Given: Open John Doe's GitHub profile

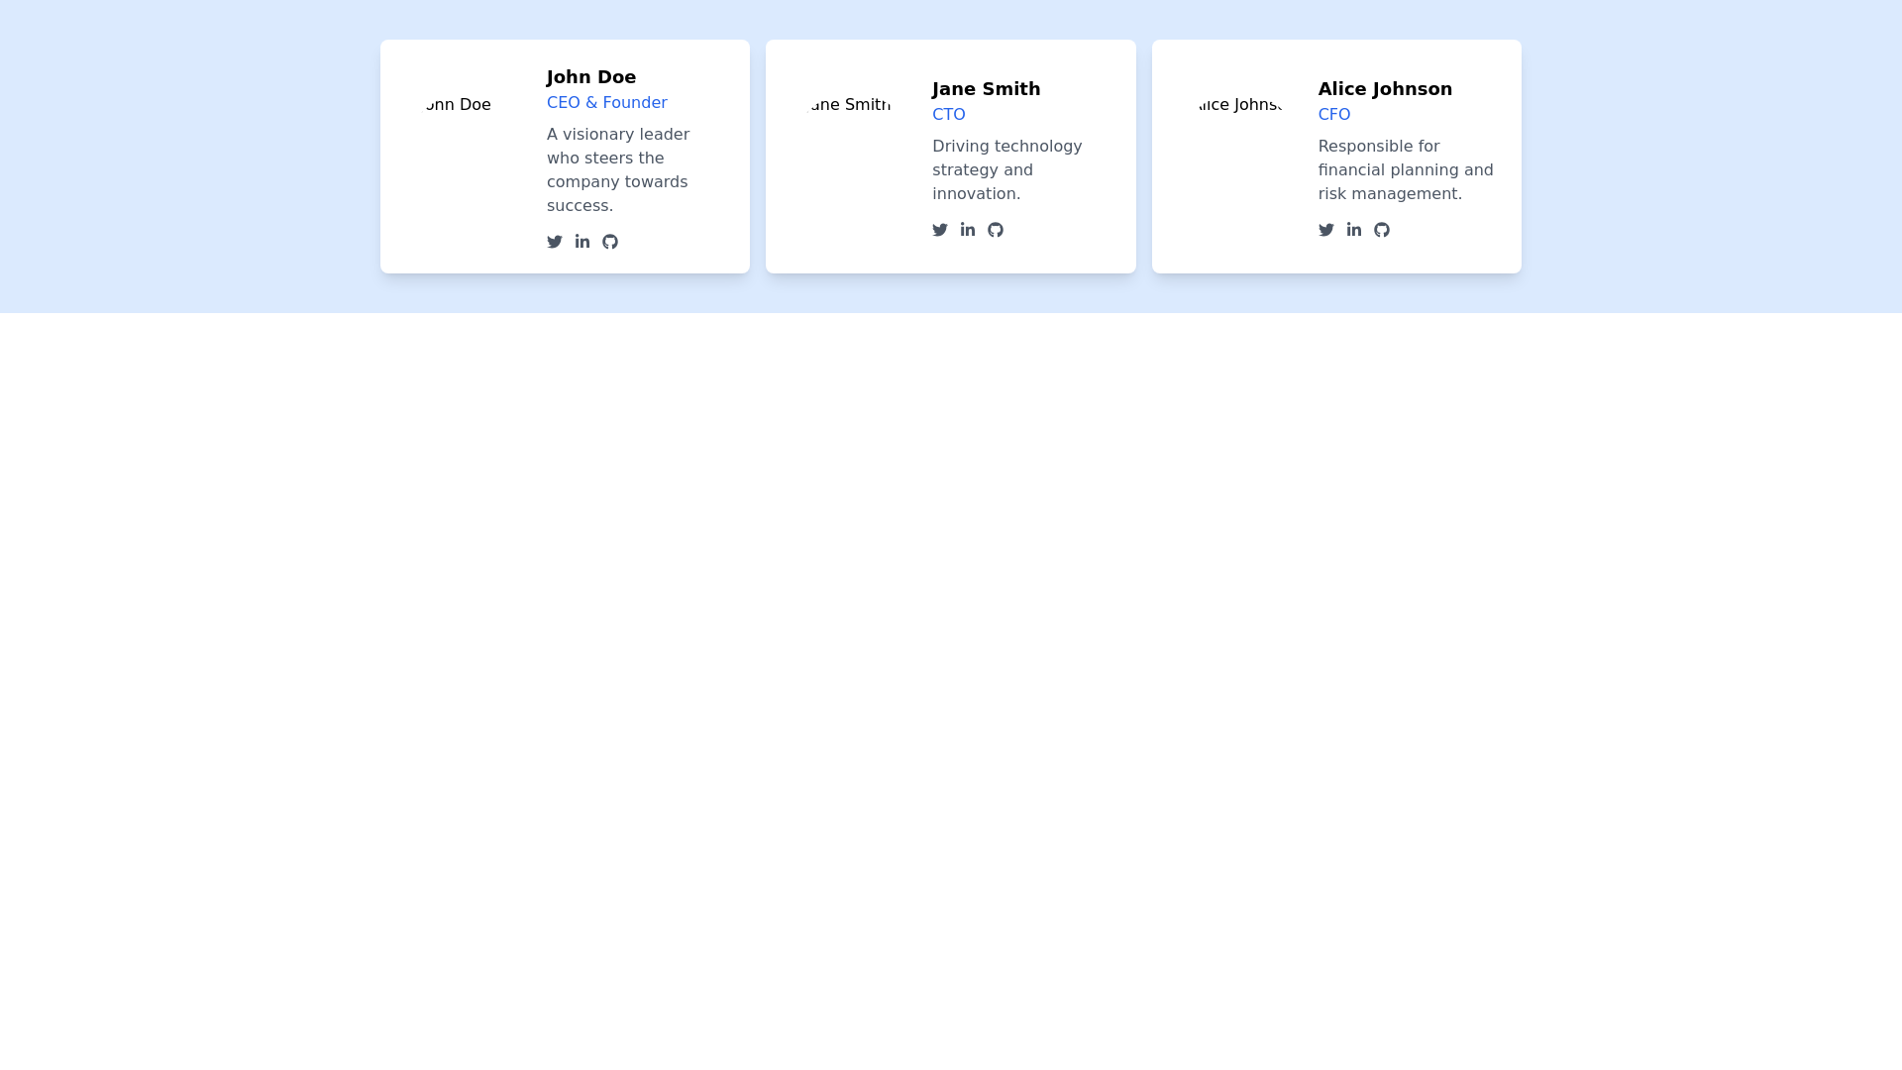Looking at the screenshot, I should [610, 241].
